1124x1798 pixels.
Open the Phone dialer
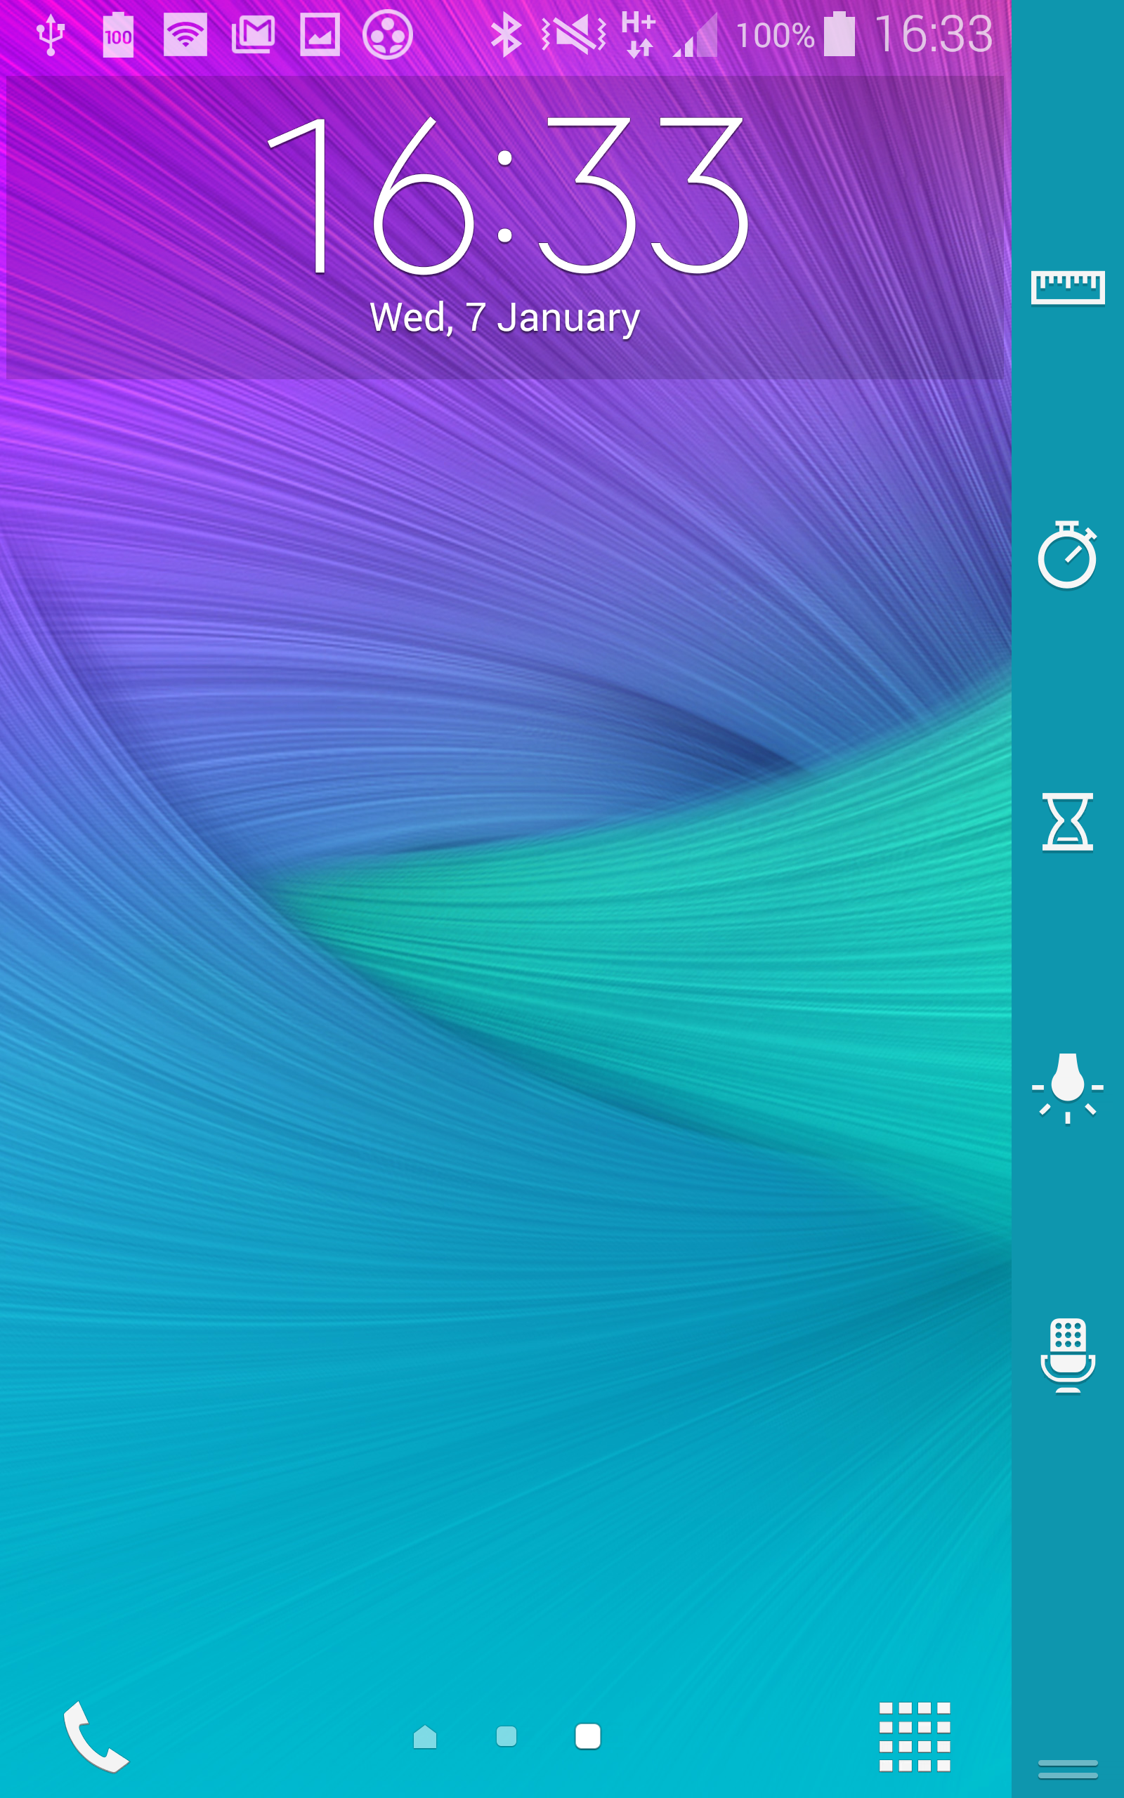[x=96, y=1737]
